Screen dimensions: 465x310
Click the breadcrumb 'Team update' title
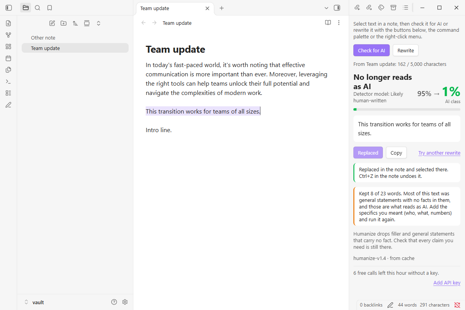pos(177,23)
